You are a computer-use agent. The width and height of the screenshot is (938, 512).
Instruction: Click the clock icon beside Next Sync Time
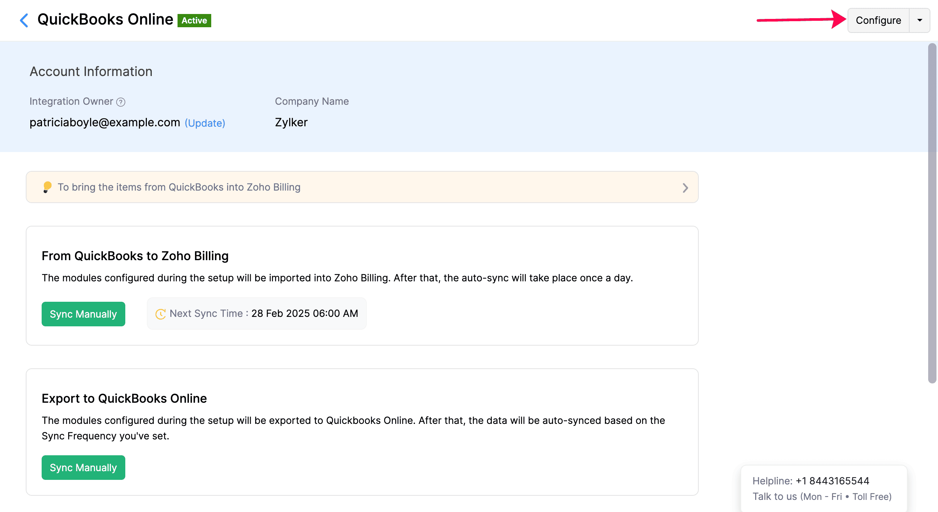point(160,314)
